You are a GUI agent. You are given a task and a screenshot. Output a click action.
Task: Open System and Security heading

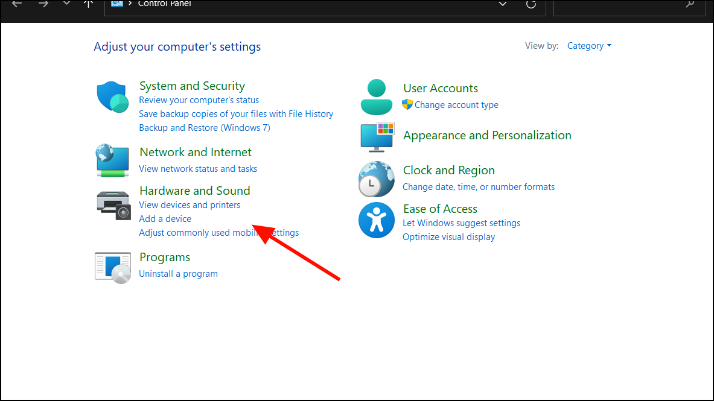tap(192, 86)
